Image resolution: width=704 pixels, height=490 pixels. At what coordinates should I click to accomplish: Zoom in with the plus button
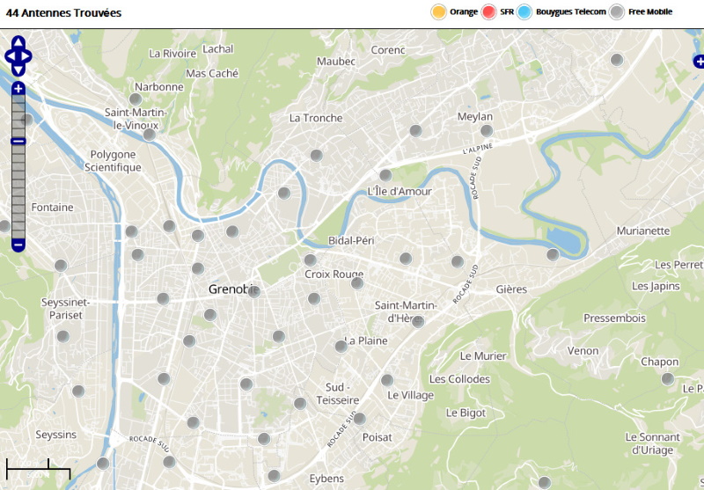pyautogui.click(x=18, y=89)
